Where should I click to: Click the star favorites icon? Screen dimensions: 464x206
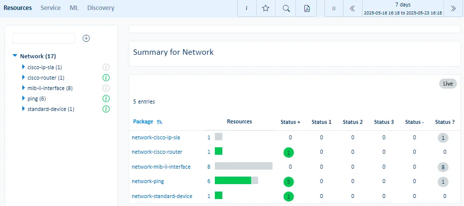coord(266,8)
